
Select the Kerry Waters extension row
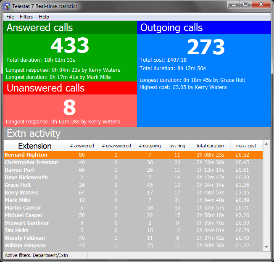click(x=133, y=193)
